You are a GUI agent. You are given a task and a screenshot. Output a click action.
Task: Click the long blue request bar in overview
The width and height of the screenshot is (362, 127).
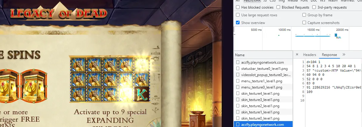(313, 36)
